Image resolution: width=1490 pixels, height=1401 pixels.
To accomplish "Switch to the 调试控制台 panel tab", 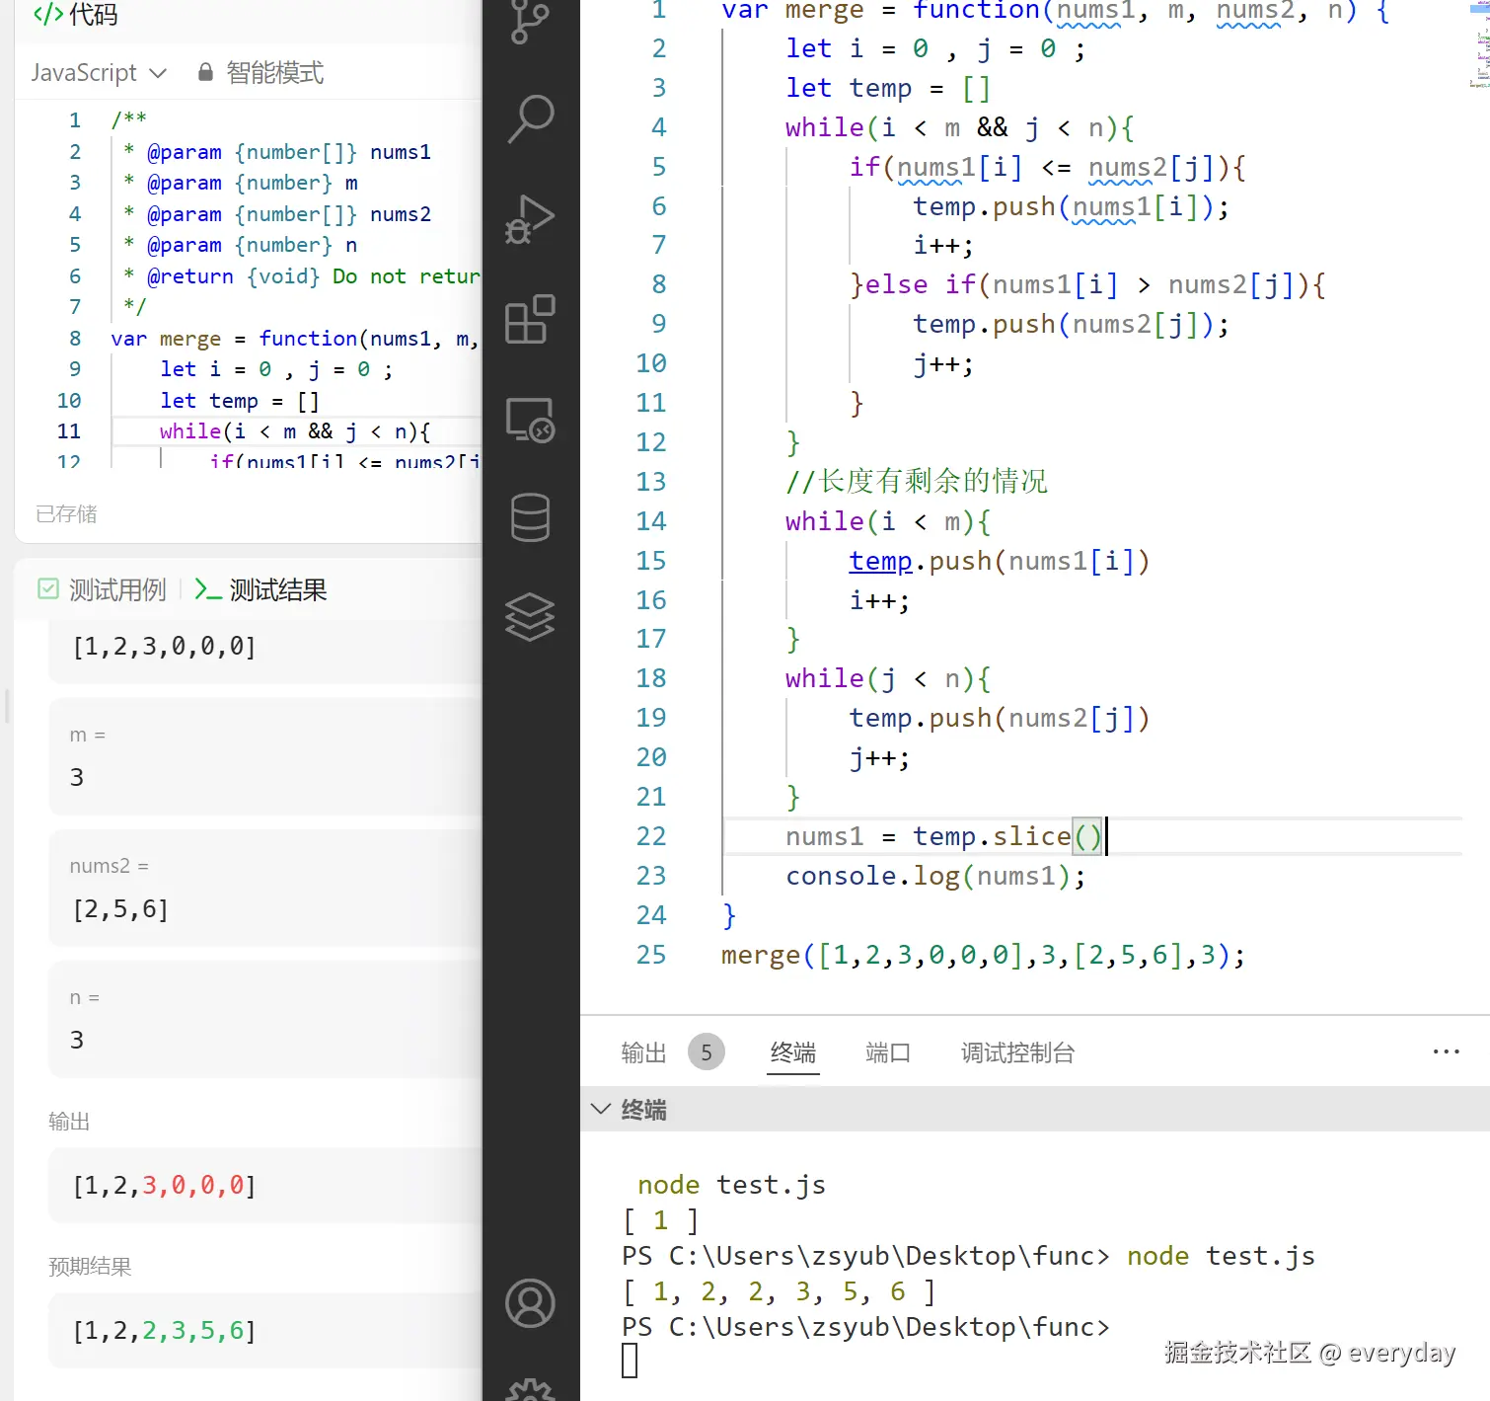I will click(x=1017, y=1052).
